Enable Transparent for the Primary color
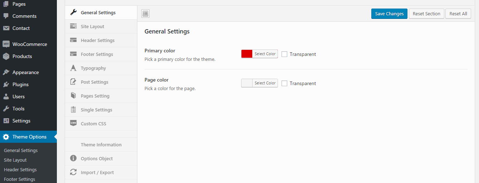Viewport: 479px width, 183px height. coord(284,54)
